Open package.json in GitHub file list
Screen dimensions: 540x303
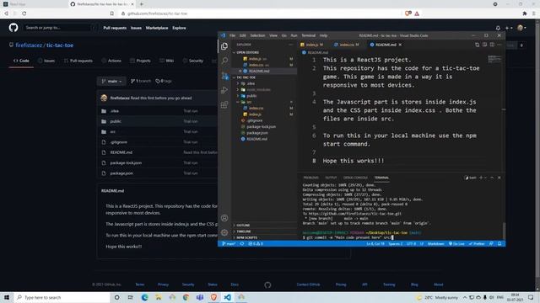point(121,173)
